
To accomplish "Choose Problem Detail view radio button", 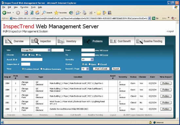I will click(x=23, y=69).
